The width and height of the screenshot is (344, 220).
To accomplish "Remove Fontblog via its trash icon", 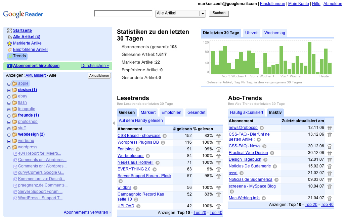I will [218, 150].
